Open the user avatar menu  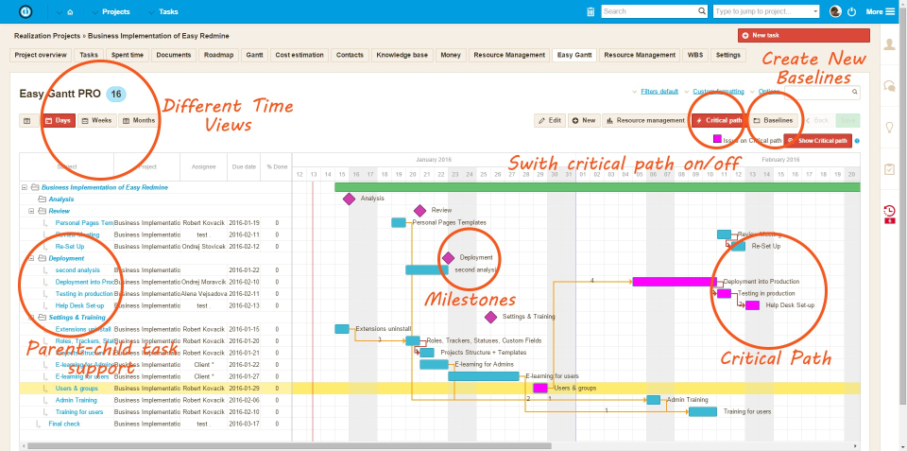point(835,11)
